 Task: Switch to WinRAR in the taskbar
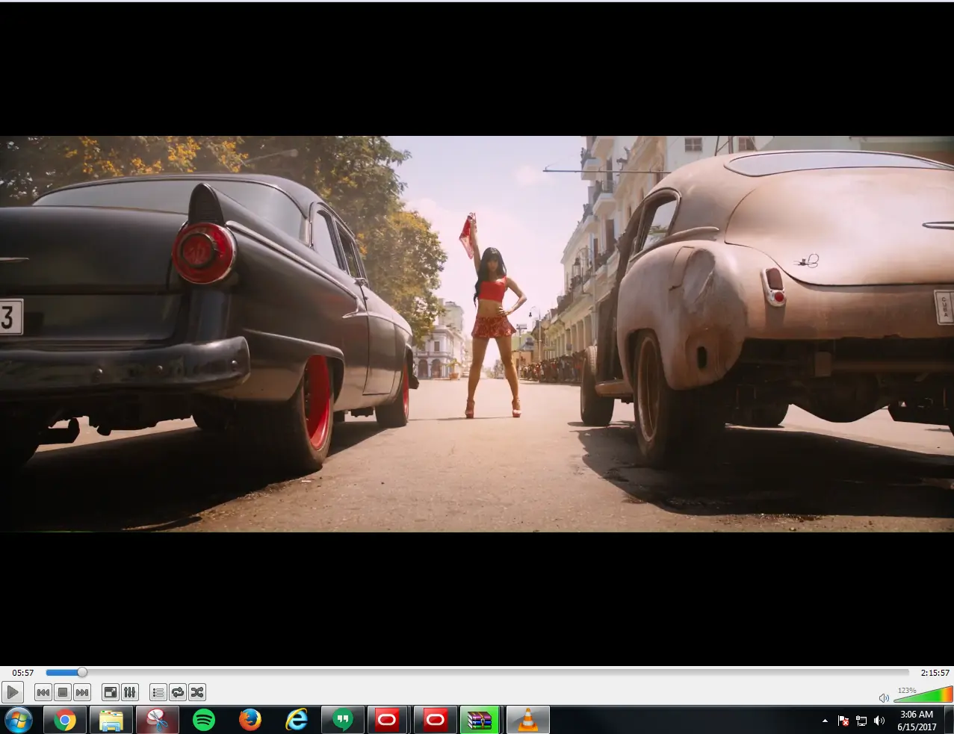click(480, 720)
